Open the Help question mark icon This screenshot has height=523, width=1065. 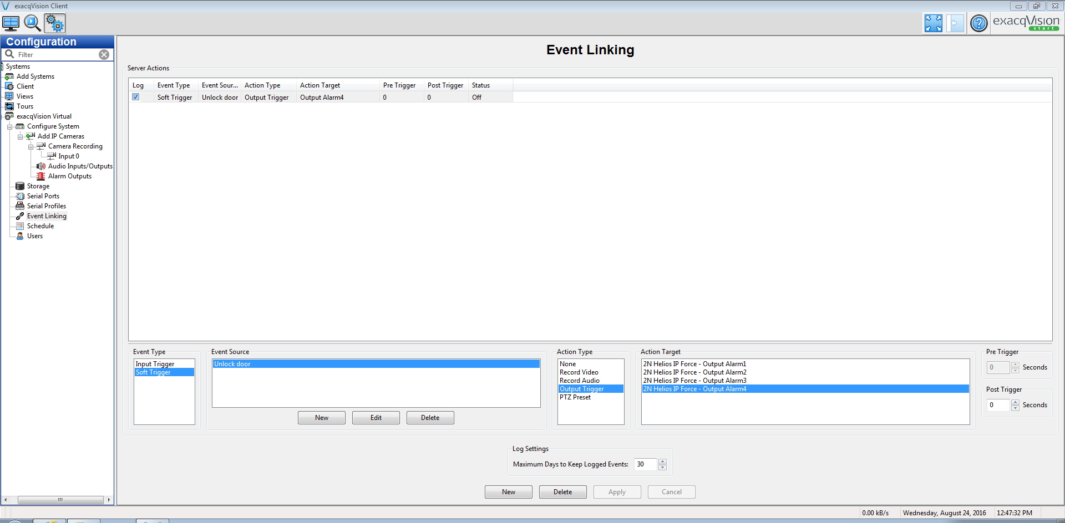point(979,23)
